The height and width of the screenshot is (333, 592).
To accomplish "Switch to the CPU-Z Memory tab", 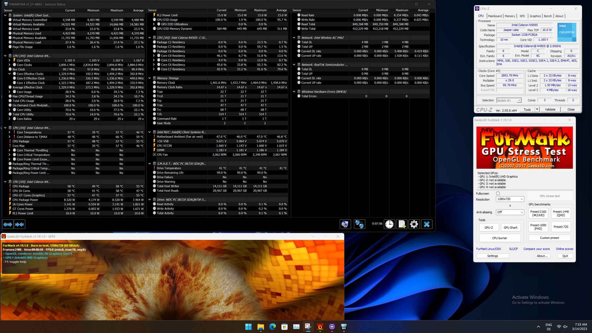I will [510, 16].
